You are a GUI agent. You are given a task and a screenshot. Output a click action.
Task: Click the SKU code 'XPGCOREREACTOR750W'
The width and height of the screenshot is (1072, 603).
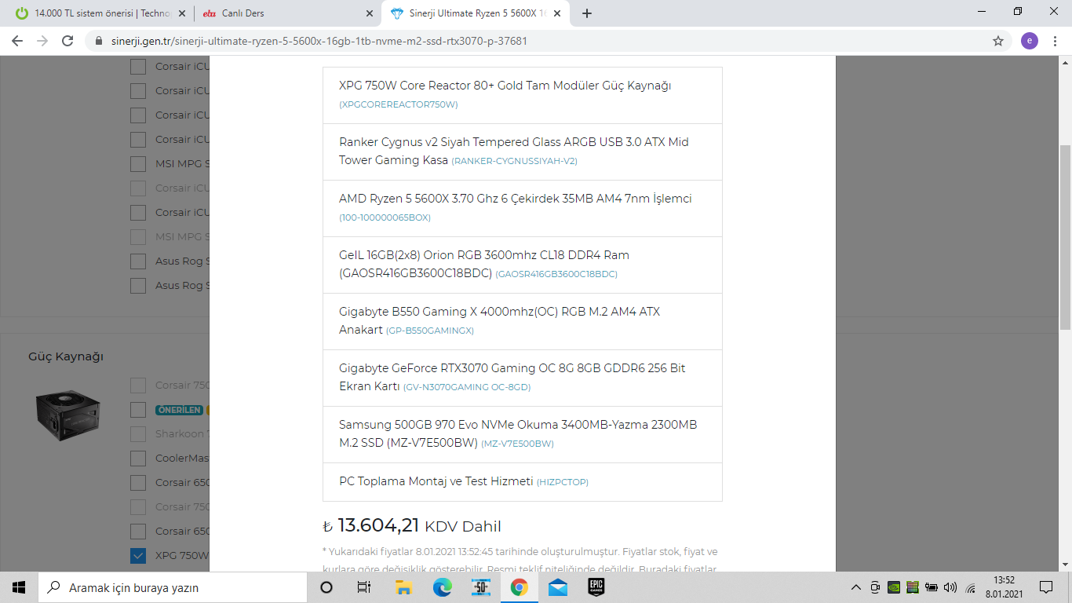(399, 104)
